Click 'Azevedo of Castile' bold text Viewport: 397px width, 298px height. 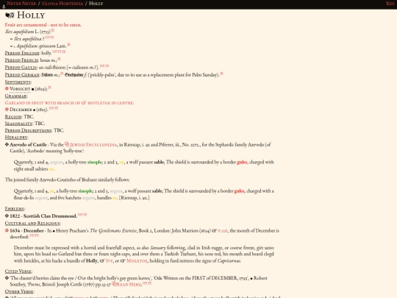[28, 145]
